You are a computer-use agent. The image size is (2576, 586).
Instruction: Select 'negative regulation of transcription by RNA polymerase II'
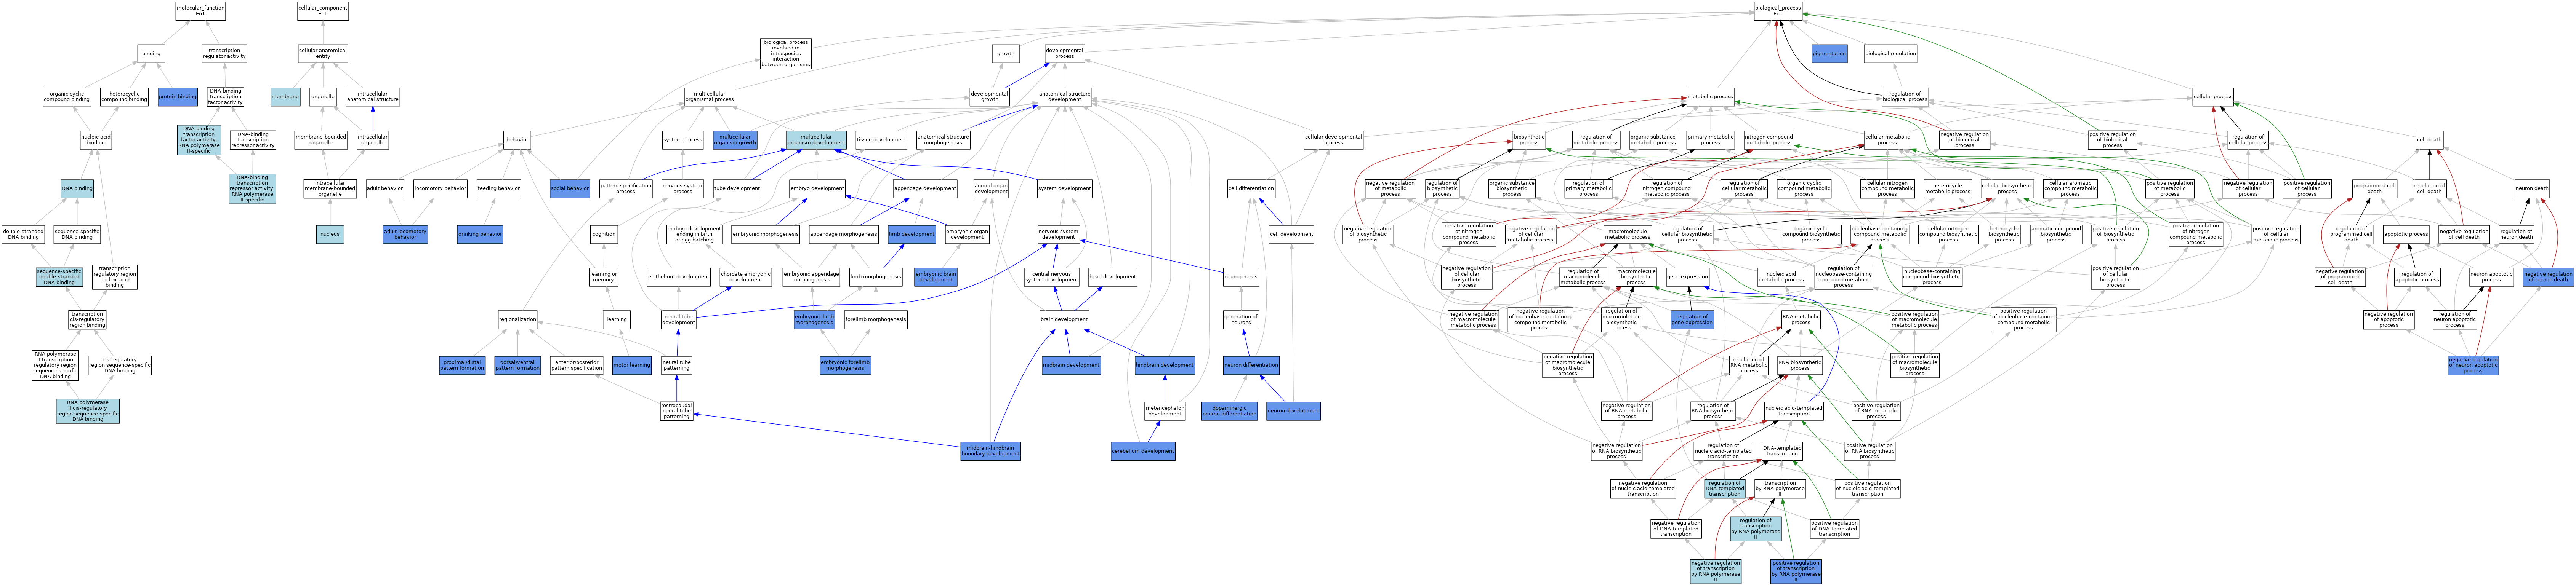[x=1715, y=571]
